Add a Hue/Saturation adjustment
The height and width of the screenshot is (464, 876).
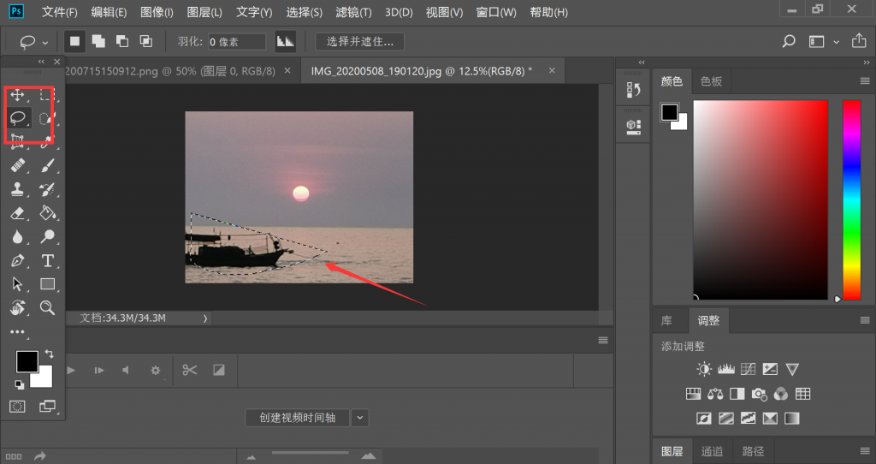pyautogui.click(x=693, y=394)
